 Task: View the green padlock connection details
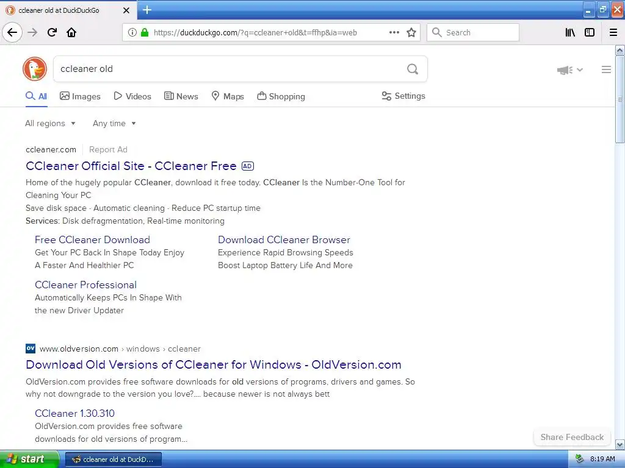tap(144, 32)
